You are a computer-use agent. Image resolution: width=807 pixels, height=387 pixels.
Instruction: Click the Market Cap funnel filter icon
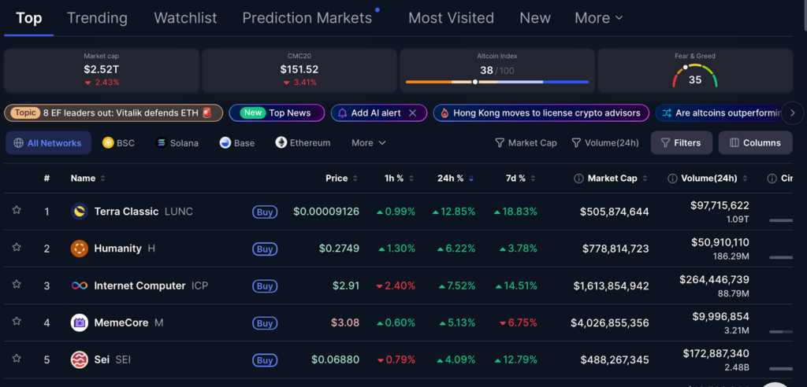[x=499, y=143]
